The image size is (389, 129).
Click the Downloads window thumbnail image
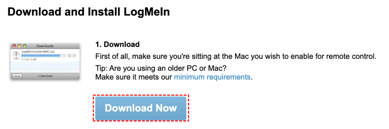(x=45, y=61)
